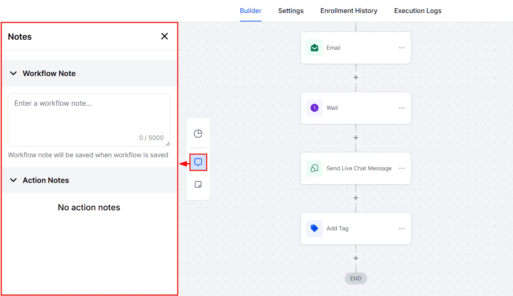Click plus icon above Add Tag step
Viewport: 513px width, 296px height.
[355, 198]
